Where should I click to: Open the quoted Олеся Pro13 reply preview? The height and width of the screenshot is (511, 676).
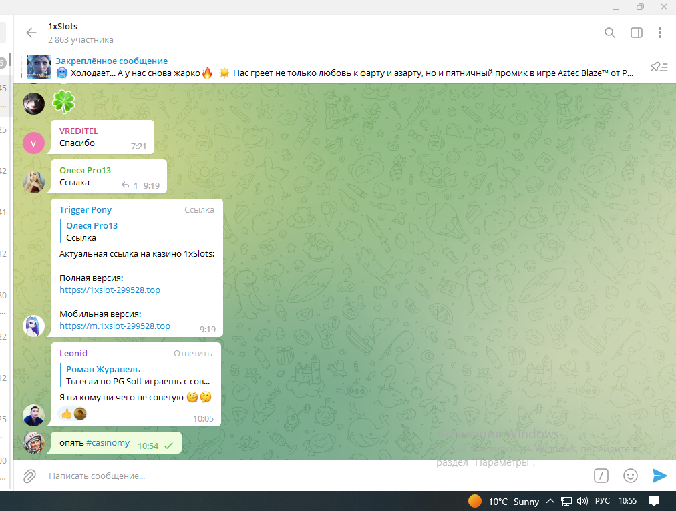(137, 231)
